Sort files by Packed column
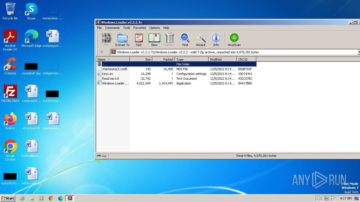360x202 pixels. click(163, 59)
